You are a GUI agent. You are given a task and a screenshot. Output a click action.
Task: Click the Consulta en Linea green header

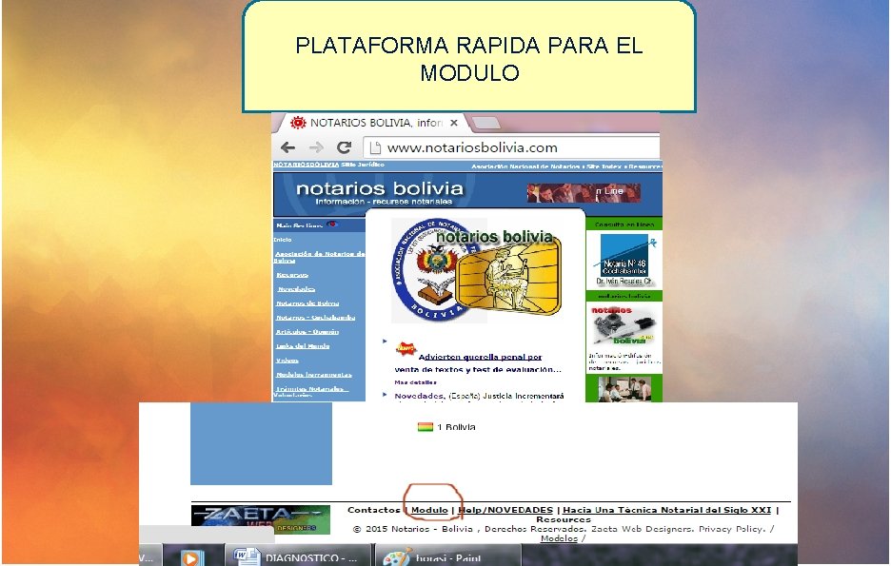624,224
